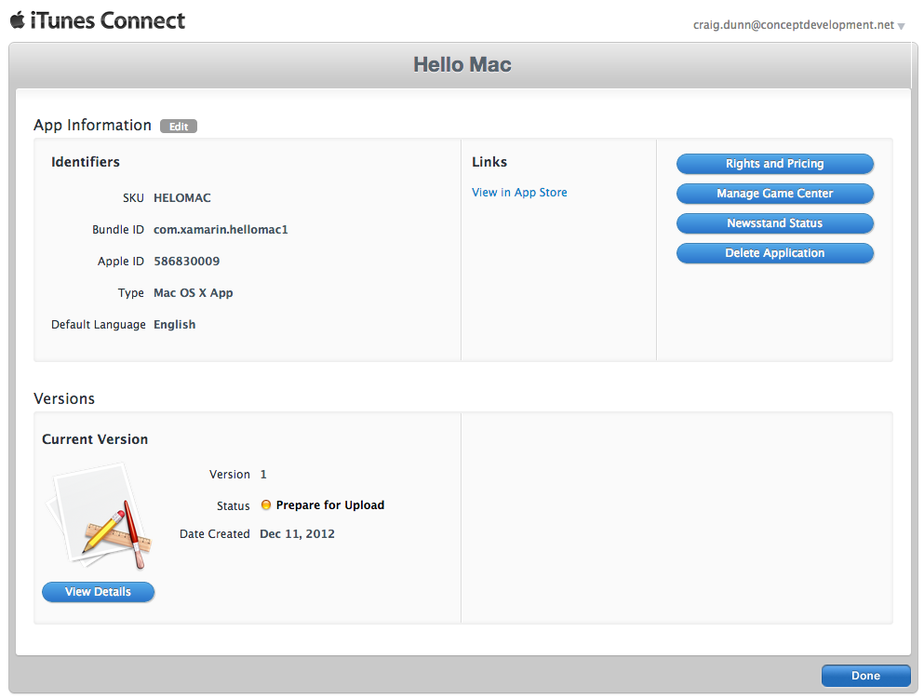Open Rights and Pricing
This screenshot has width=924, height=699.
774,163
